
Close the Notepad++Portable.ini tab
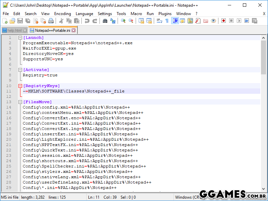(74, 30)
